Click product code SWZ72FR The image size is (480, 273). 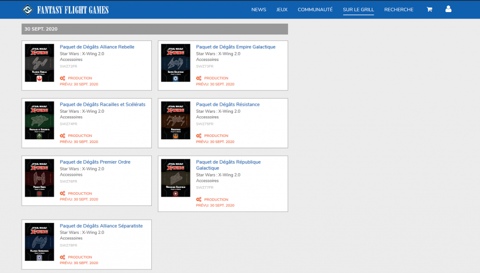click(68, 66)
